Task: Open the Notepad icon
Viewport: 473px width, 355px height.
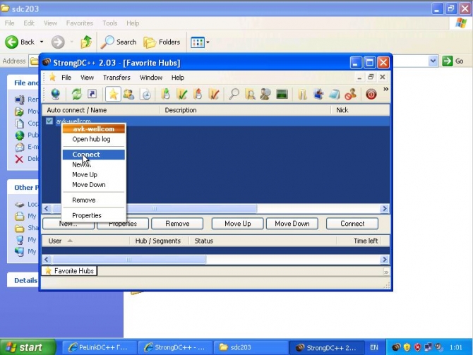Action: [x=334, y=95]
